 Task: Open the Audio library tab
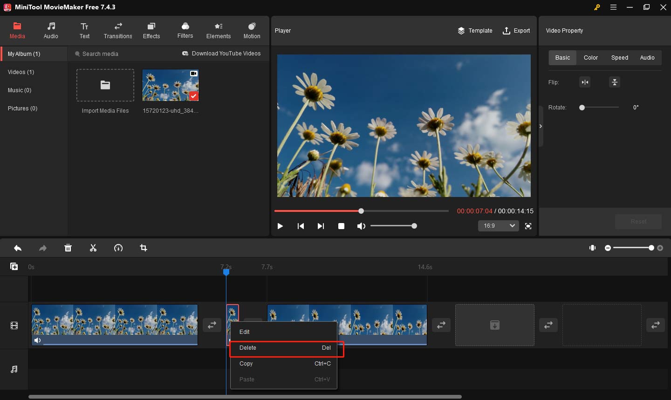click(51, 30)
